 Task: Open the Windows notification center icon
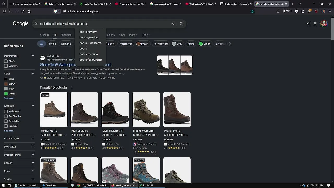(328, 185)
